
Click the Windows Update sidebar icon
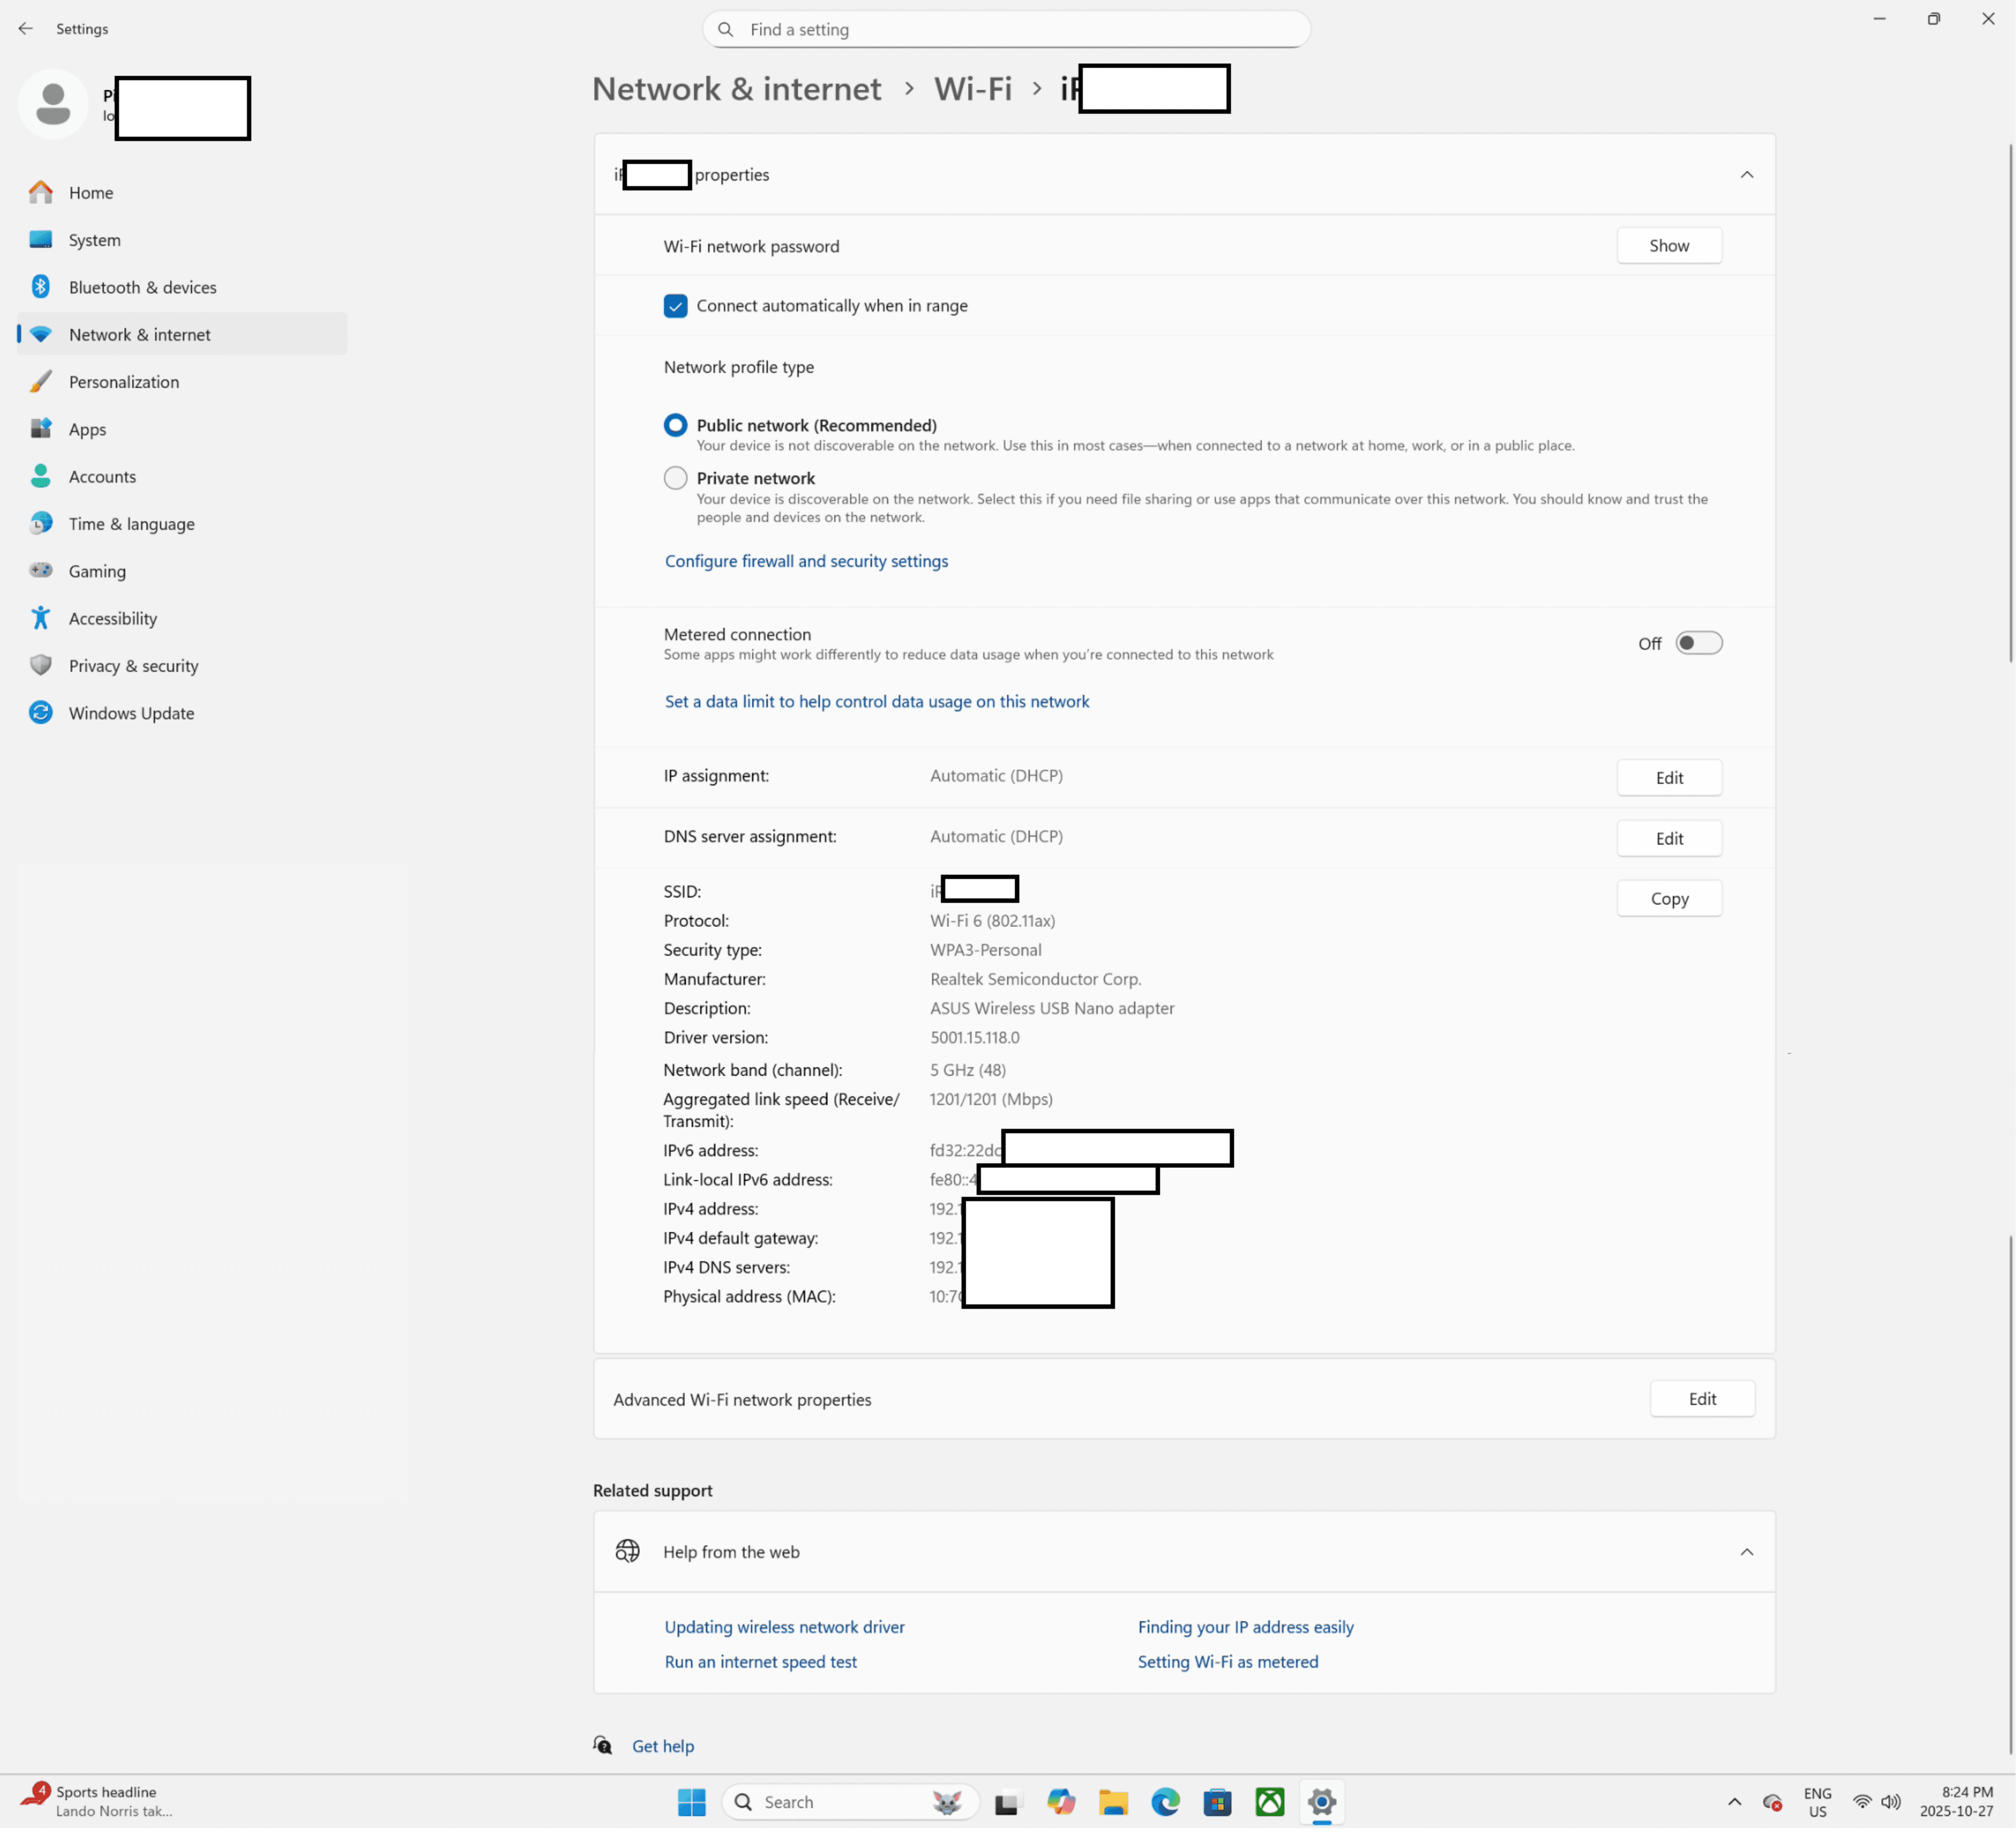click(41, 713)
